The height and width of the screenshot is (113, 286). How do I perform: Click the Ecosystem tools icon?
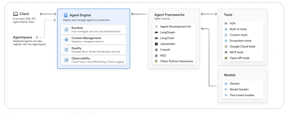coord(226,41)
